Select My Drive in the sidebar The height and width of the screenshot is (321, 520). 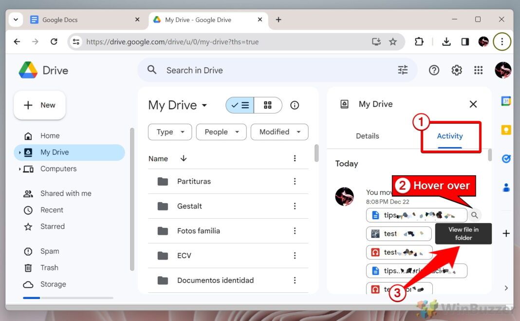click(70, 152)
